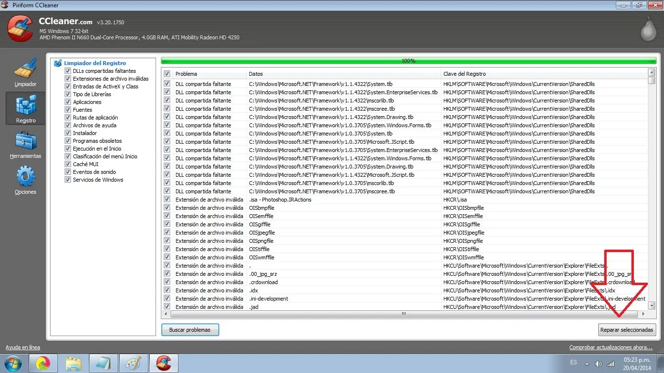Launch Chrome from the taskbar
This screenshot has width=664, height=373.
coord(43,363)
